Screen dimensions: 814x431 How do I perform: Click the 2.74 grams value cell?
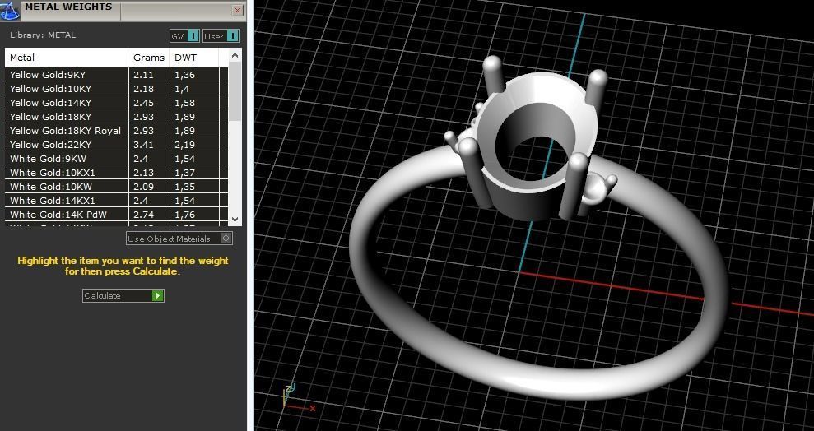(149, 215)
